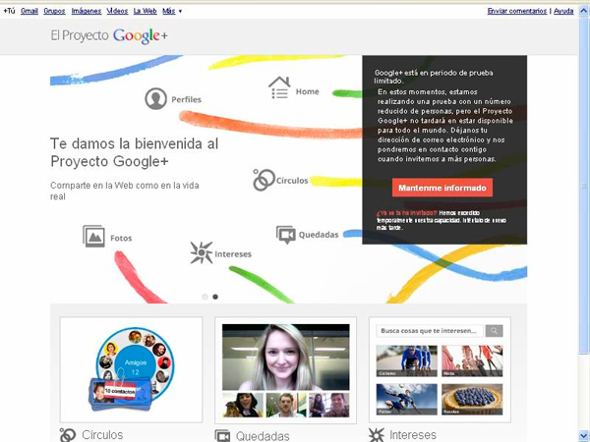The image size is (590, 442).
Task: Click the vertical scrollbar down arrow
Action: coord(583,435)
